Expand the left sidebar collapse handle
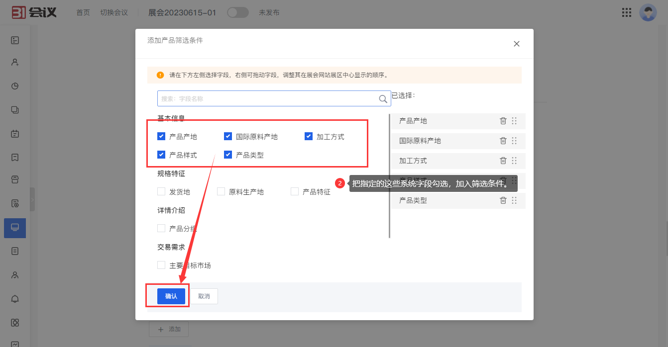 (32, 199)
